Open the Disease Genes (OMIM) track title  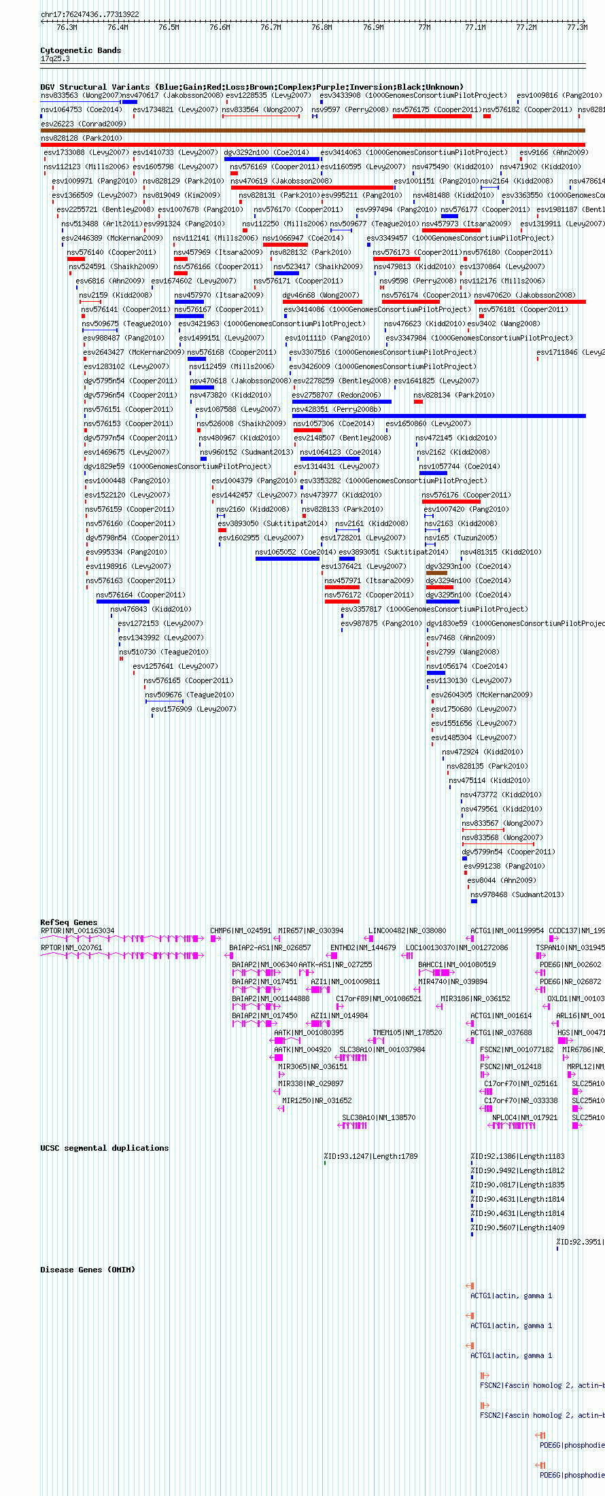pyautogui.click(x=88, y=1270)
